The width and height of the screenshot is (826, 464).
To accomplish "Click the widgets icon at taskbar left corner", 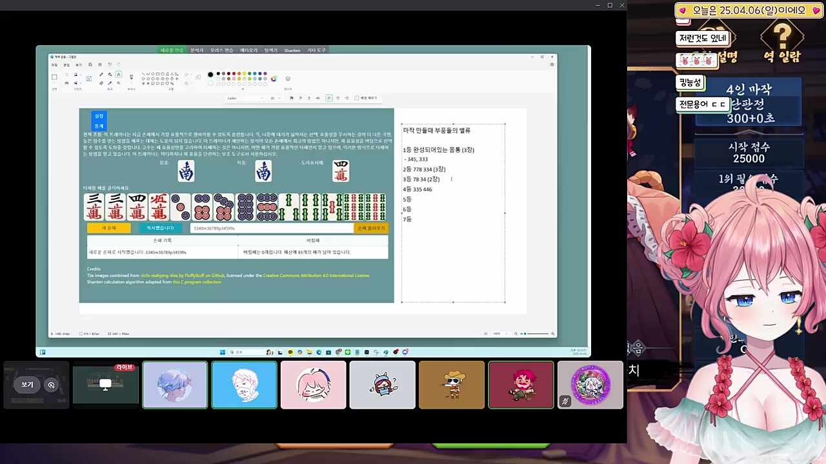I will 43,352.
